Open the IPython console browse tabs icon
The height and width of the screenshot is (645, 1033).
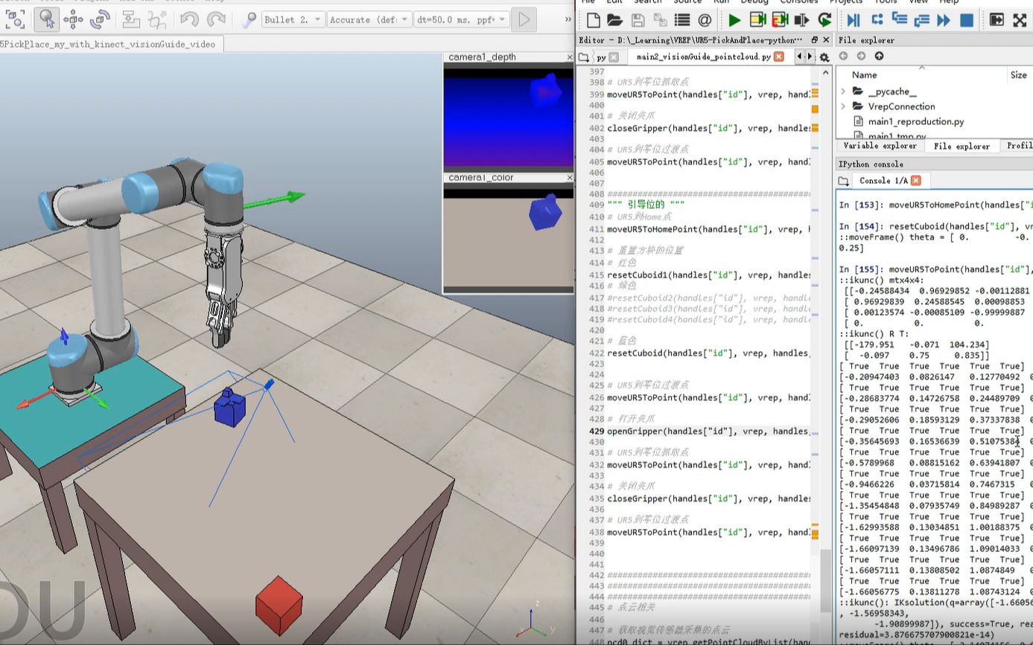(843, 181)
